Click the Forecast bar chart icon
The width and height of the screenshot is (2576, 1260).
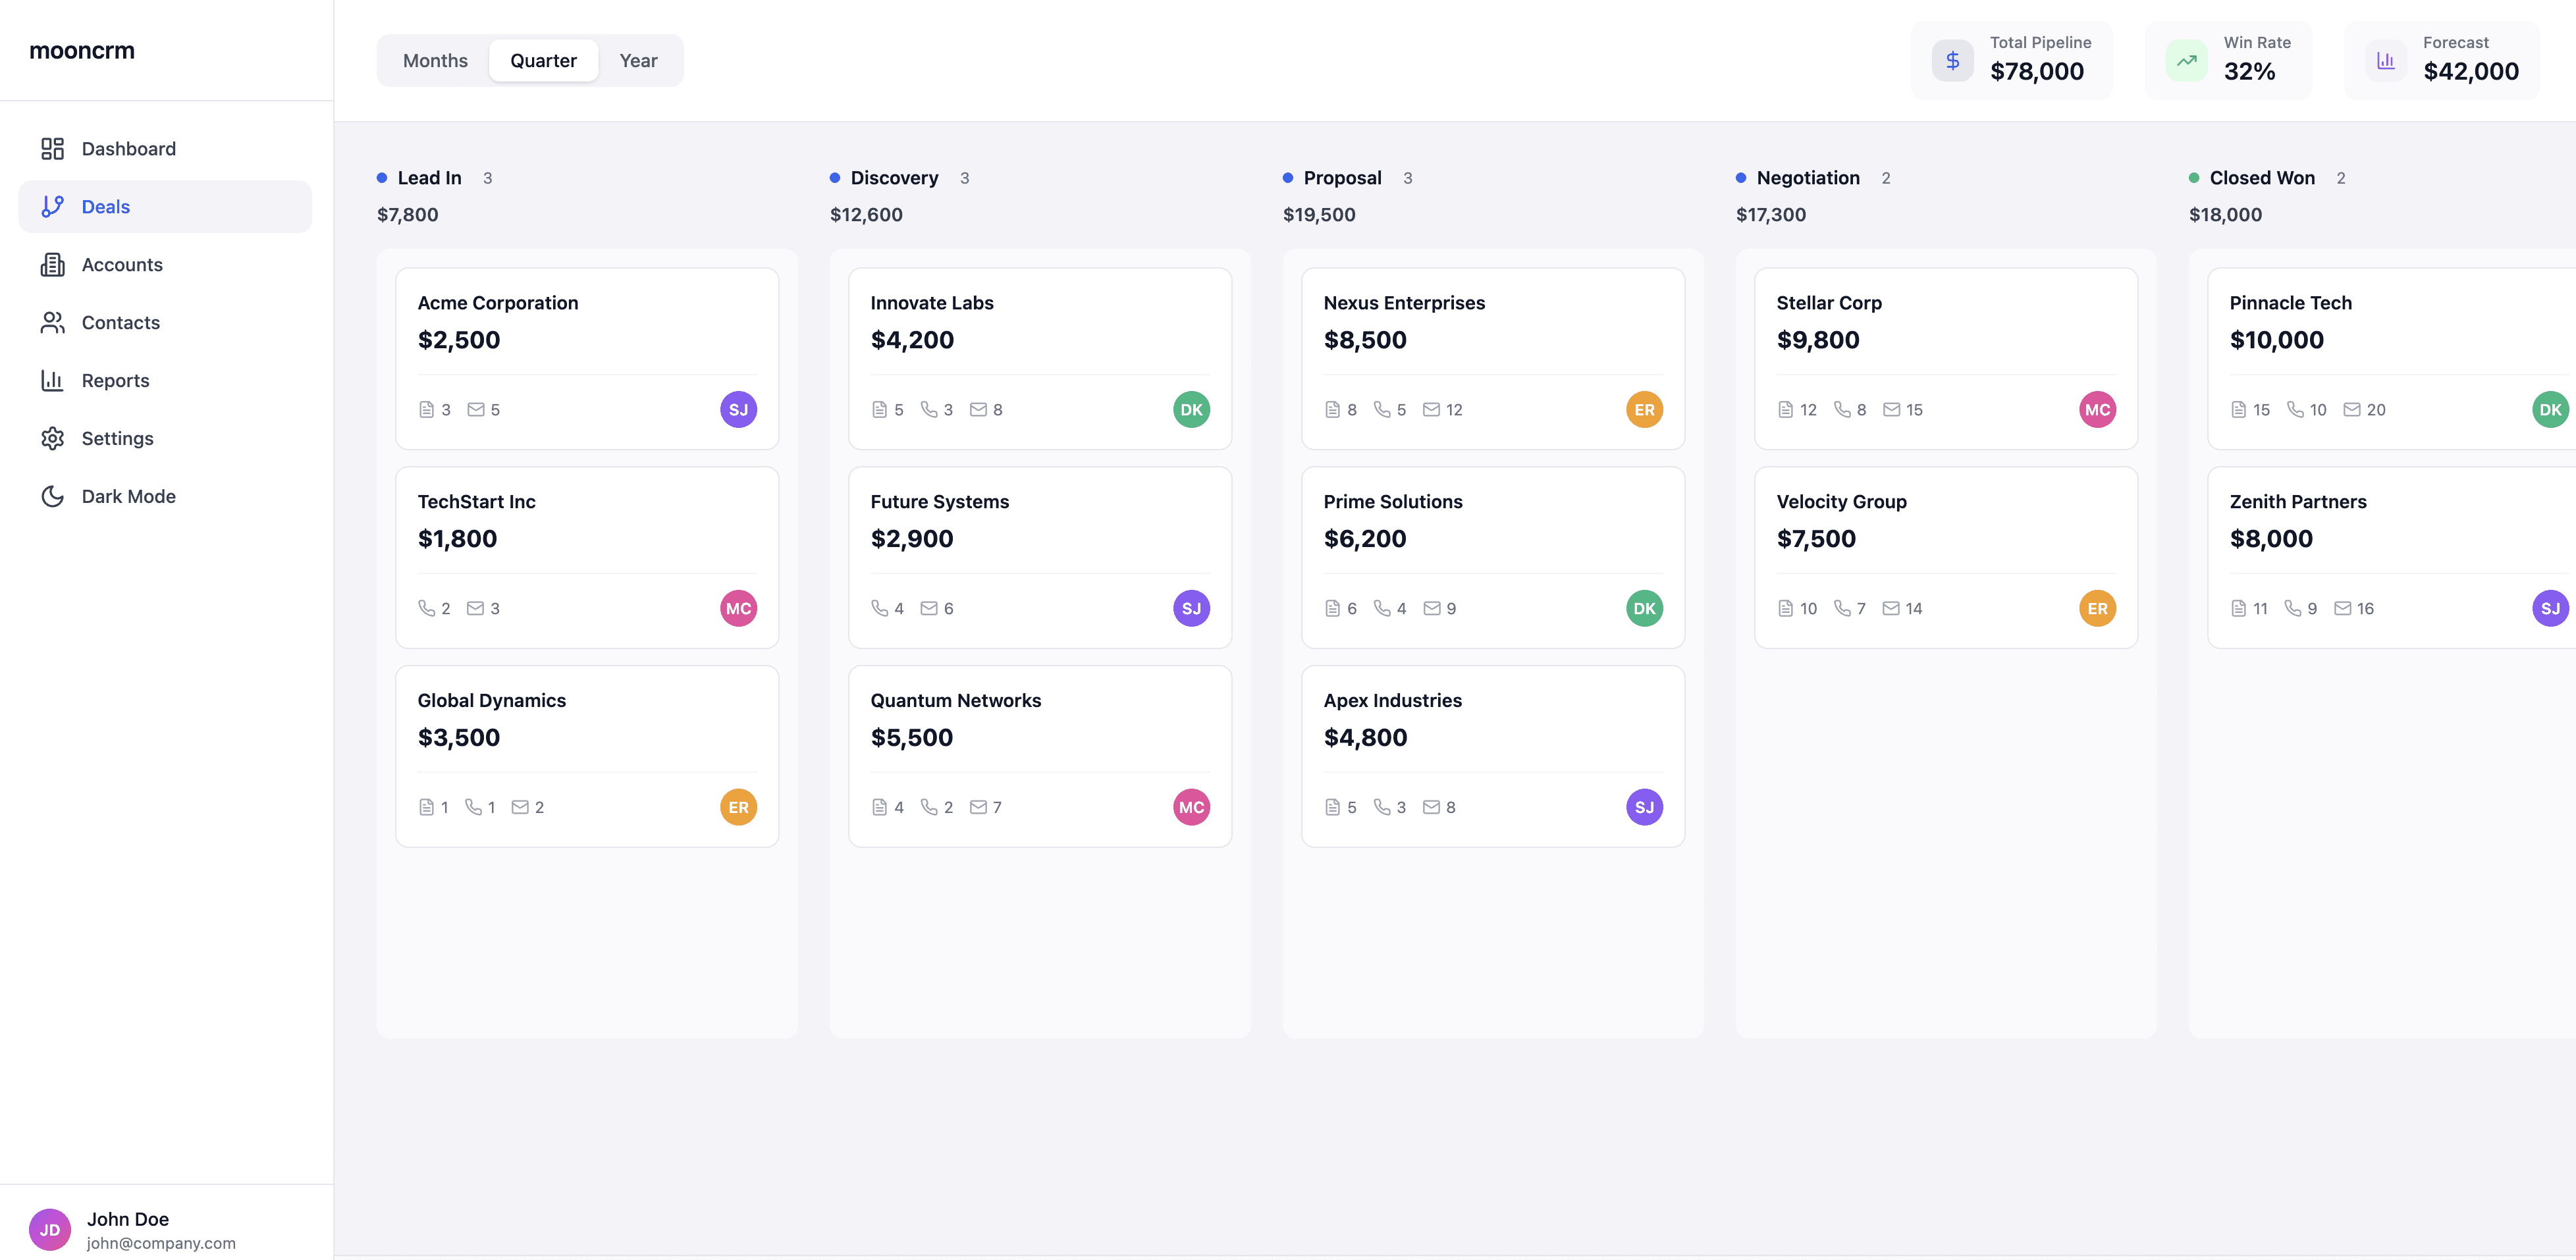click(x=2386, y=59)
